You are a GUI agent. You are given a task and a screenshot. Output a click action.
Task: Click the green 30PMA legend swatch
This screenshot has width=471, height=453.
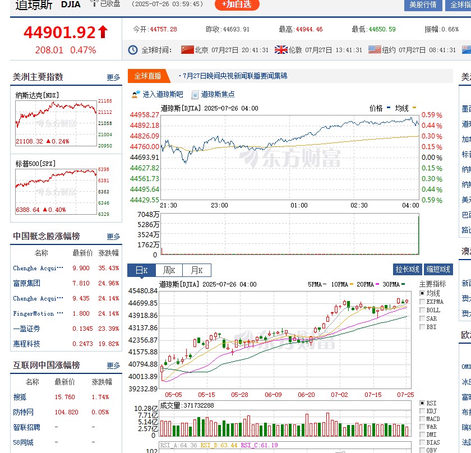403,284
